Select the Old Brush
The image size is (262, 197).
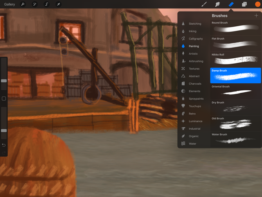[235, 123]
